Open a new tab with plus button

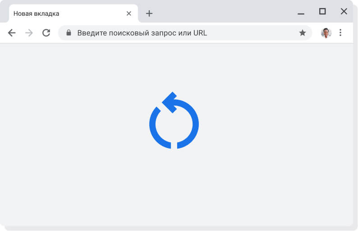(149, 14)
